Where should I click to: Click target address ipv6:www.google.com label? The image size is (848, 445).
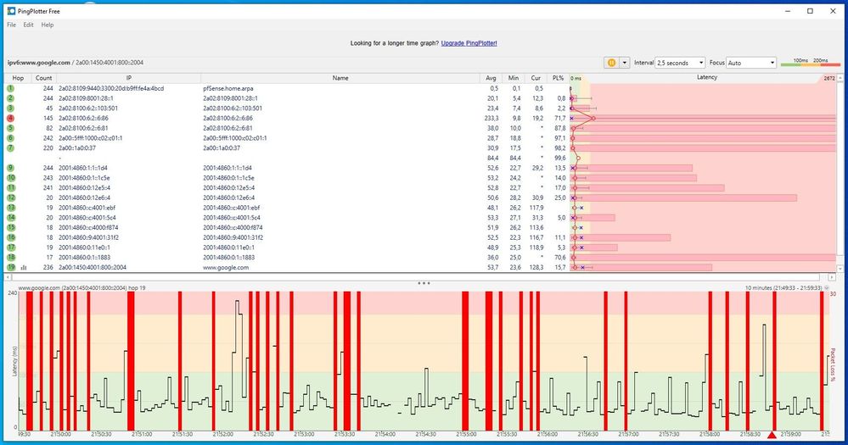click(38, 63)
